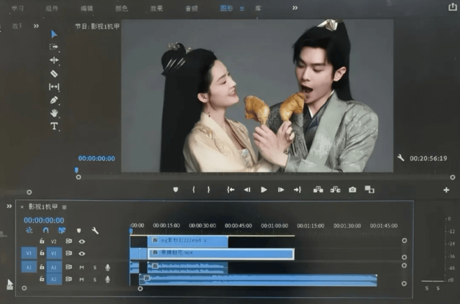The image size is (460, 304).
Task: Expand the workspace overflow chevrons in top bar
Action: point(295,8)
